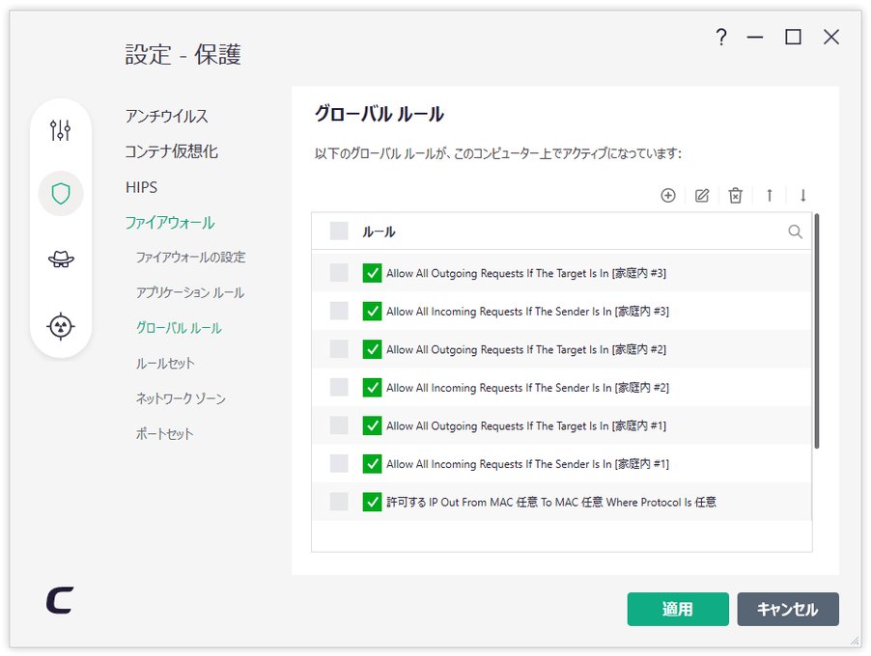Disable green check Incoming 家庭内 #3
This screenshot has width=871, height=656.
click(372, 312)
